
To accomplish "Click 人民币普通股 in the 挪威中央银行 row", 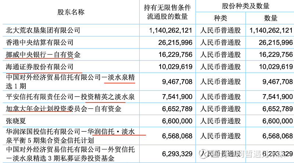I will pos(220,55).
